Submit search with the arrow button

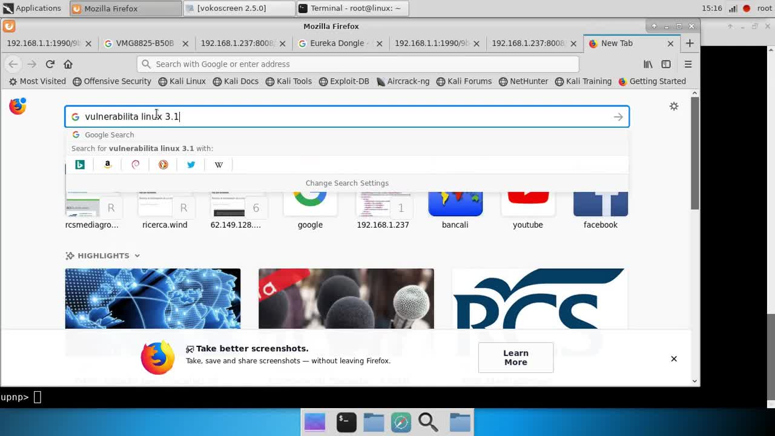(x=618, y=117)
